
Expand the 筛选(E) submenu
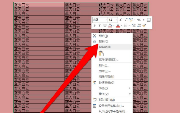(x=112, y=88)
